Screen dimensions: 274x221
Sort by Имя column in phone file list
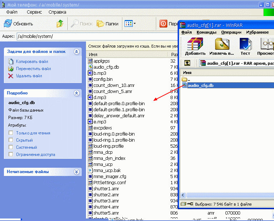(127, 55)
